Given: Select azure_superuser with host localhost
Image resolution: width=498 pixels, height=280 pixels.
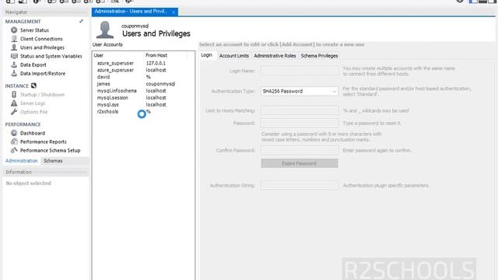Looking at the screenshot, I should coord(143,70).
